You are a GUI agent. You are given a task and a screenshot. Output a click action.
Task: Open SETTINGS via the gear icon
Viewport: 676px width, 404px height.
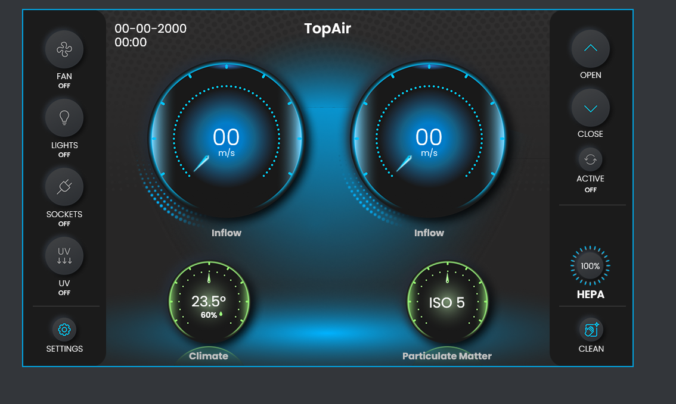(64, 330)
